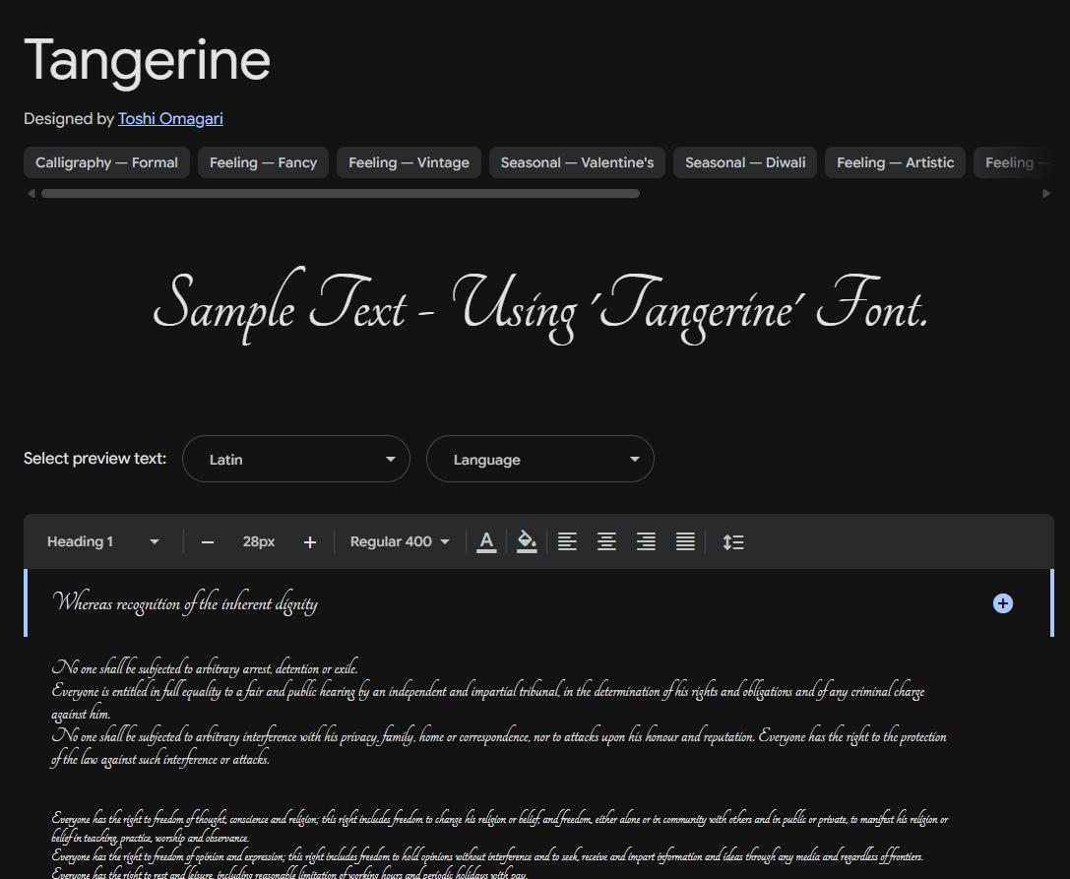Viewport: 1070px width, 879px height.
Task: Select the Feeling — Artistic tag
Action: tap(896, 163)
